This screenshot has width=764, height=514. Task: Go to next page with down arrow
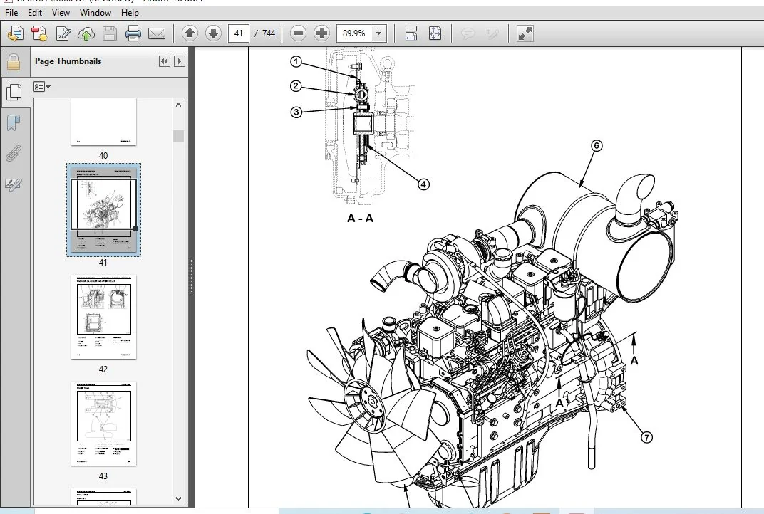click(x=213, y=33)
